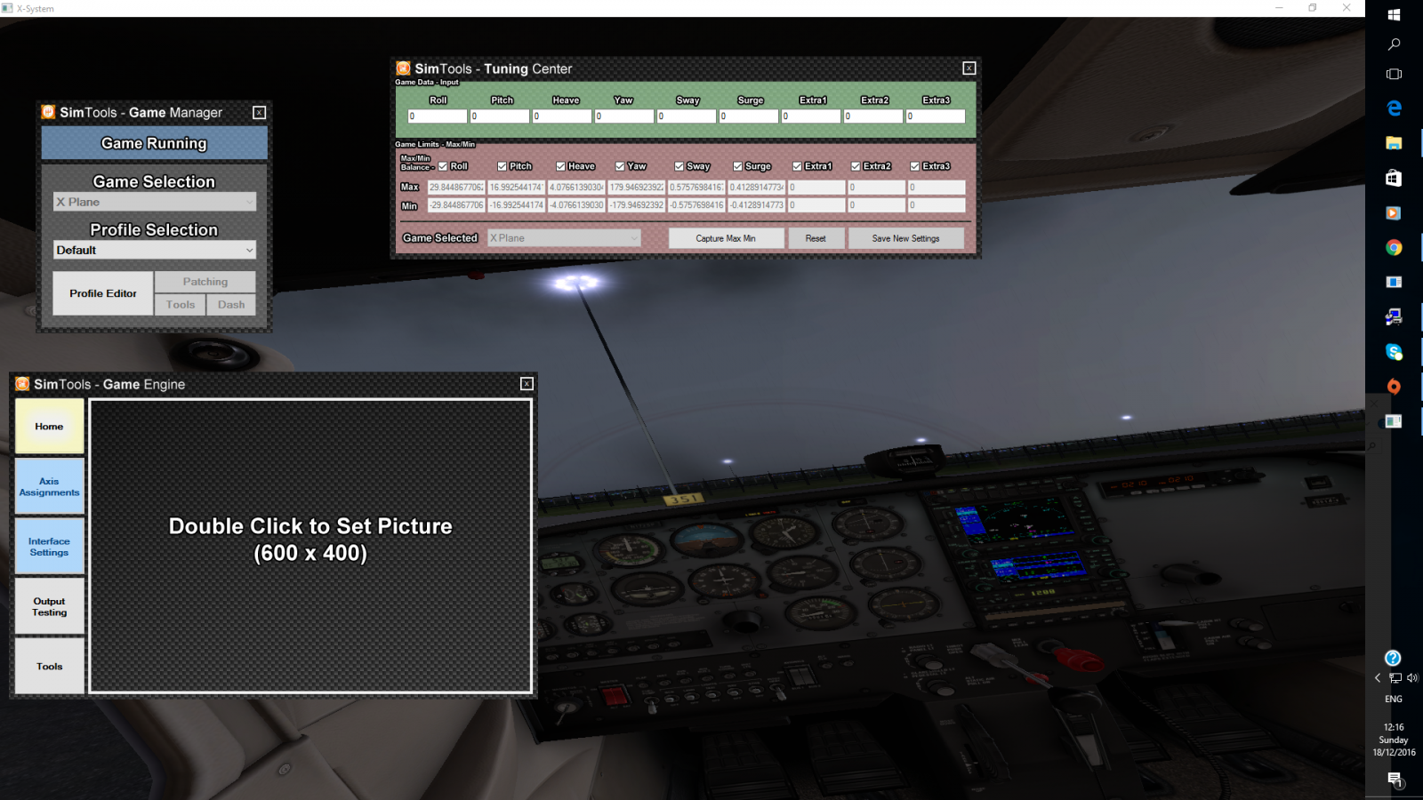Click the Pitch game data input field
The width and height of the screenshot is (1423, 800).
coord(500,116)
